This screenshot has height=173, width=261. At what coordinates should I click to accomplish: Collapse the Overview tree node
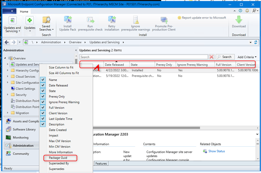[5, 58]
